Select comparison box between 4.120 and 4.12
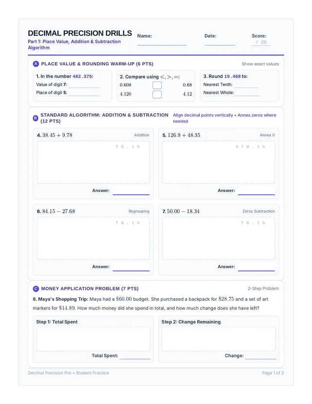The height and width of the screenshot is (404, 312). coord(157,94)
